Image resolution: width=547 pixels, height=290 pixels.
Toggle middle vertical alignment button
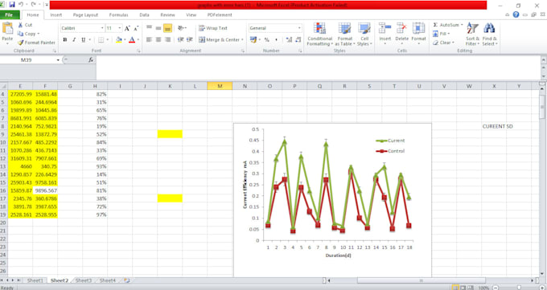tap(158, 28)
